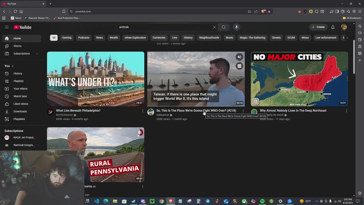Open Liked videos in sidebar
The image size is (364, 205).
[x=22, y=104]
